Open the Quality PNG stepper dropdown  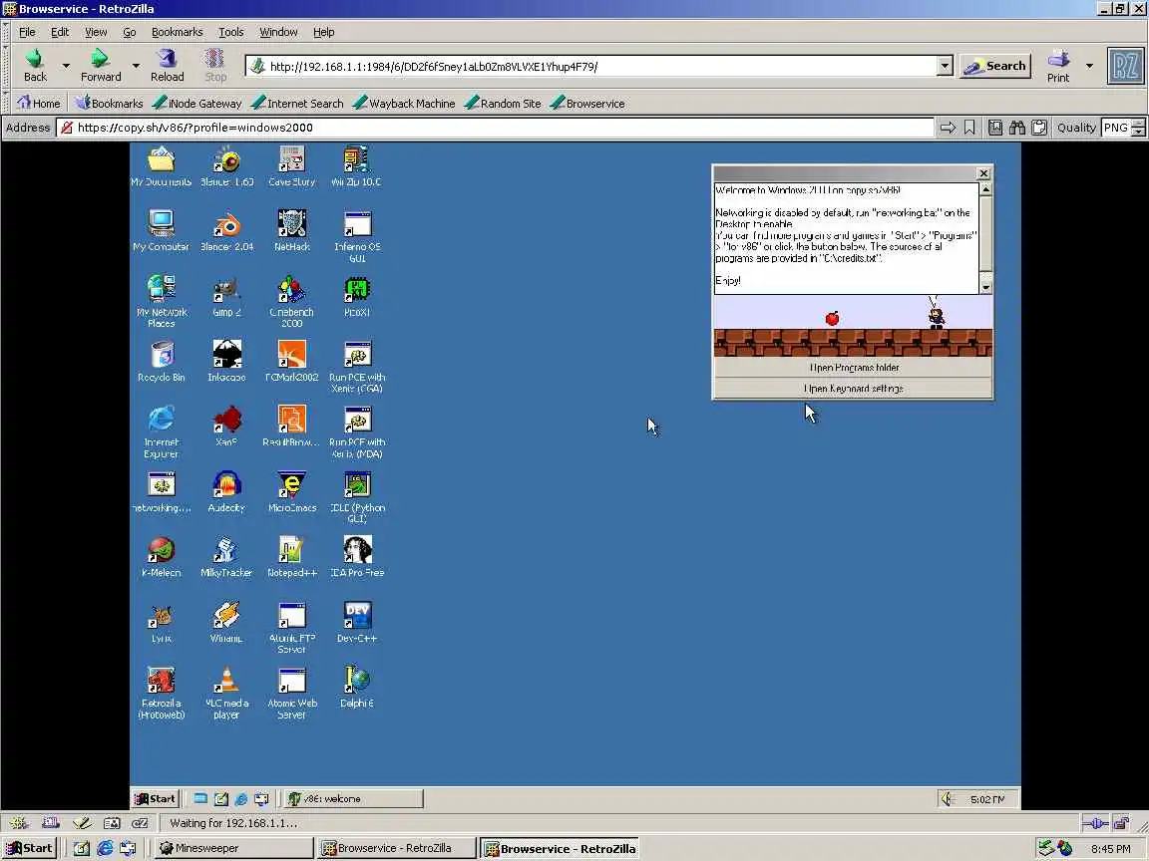tap(1138, 128)
